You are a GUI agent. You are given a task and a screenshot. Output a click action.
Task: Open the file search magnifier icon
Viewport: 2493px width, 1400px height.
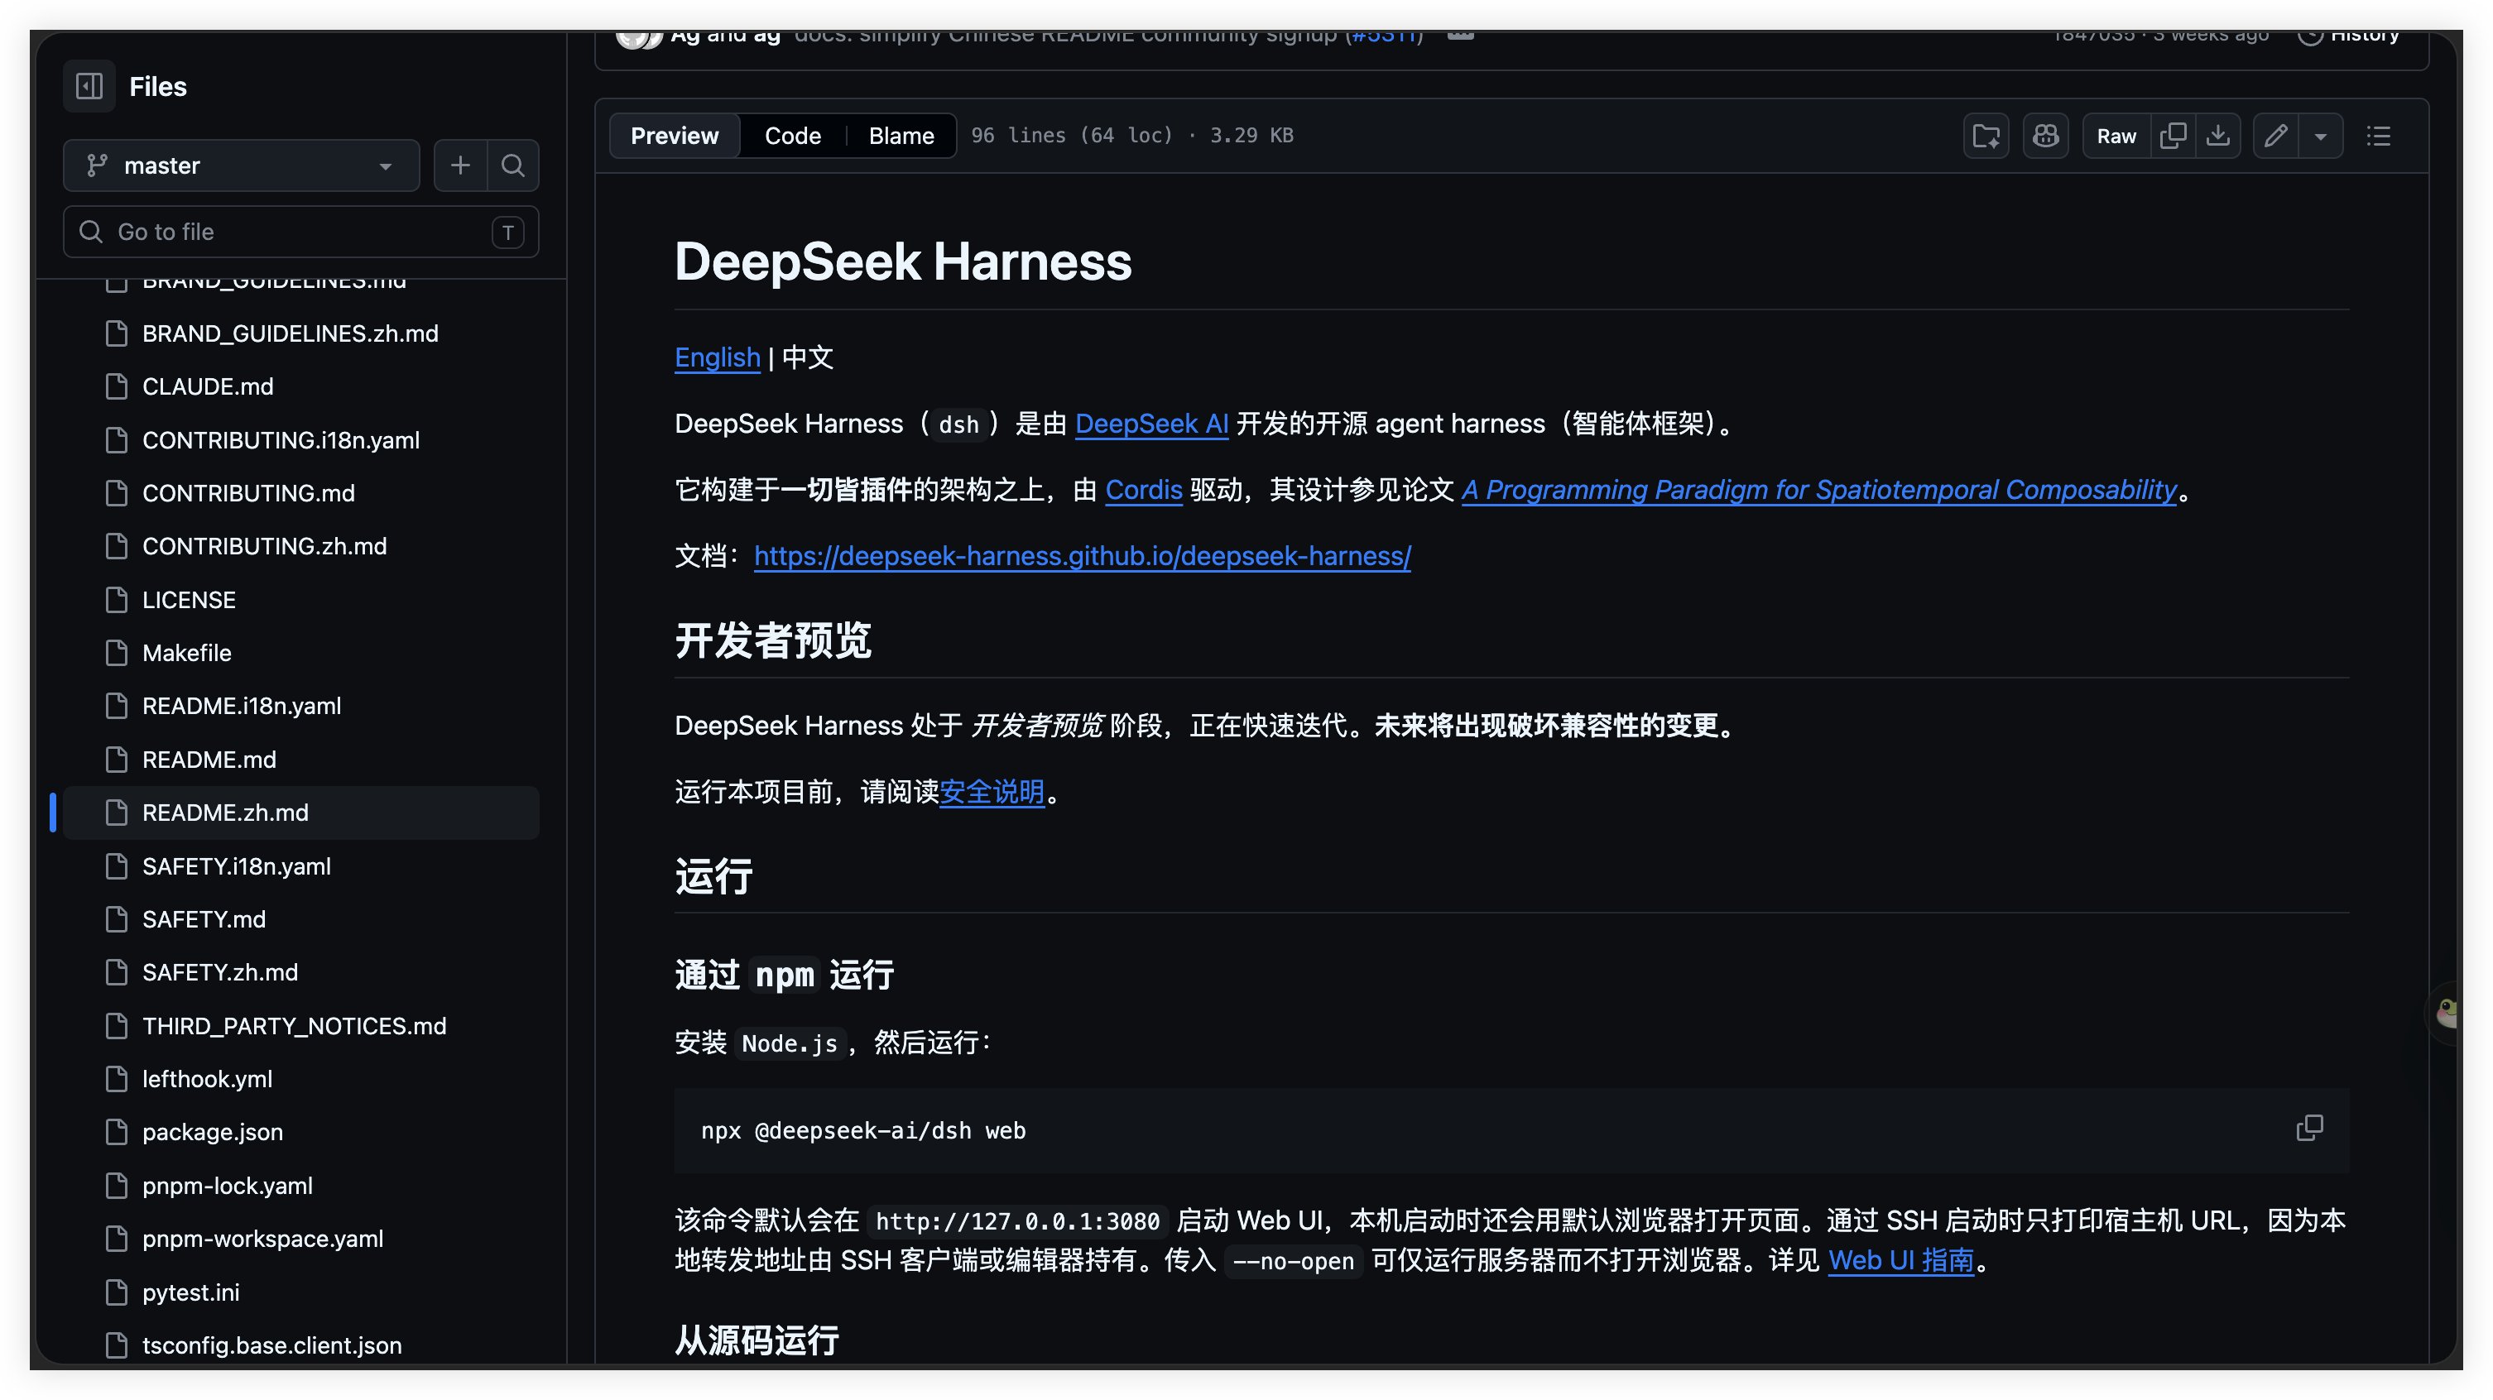[513, 165]
